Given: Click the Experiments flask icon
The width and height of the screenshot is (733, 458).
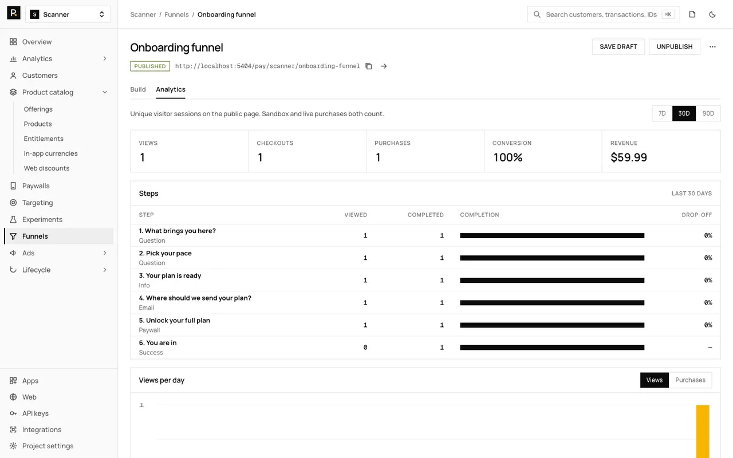Looking at the screenshot, I should point(13,219).
